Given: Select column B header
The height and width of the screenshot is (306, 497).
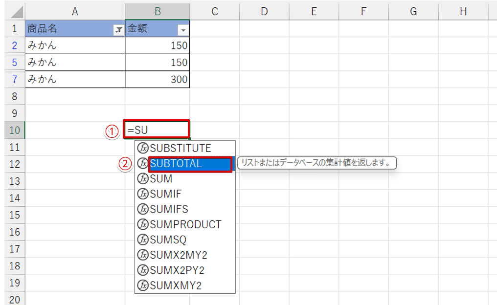Looking at the screenshot, I should pos(158,12).
